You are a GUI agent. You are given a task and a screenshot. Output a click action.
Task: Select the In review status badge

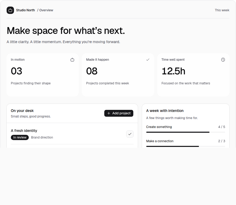click(20, 137)
